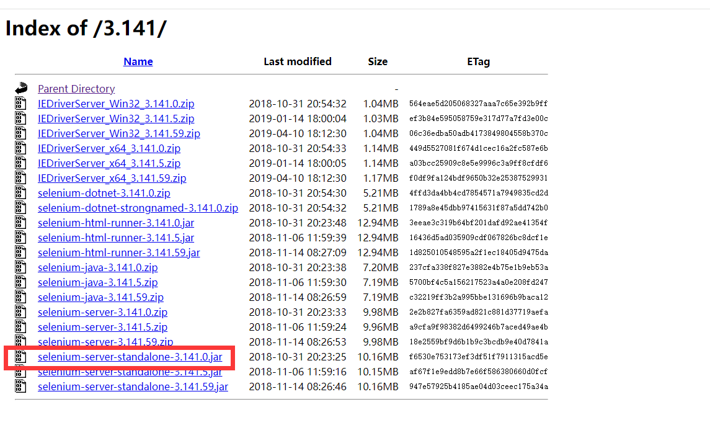Open the Parent Directory link
The height and width of the screenshot is (438, 710).
76,89
